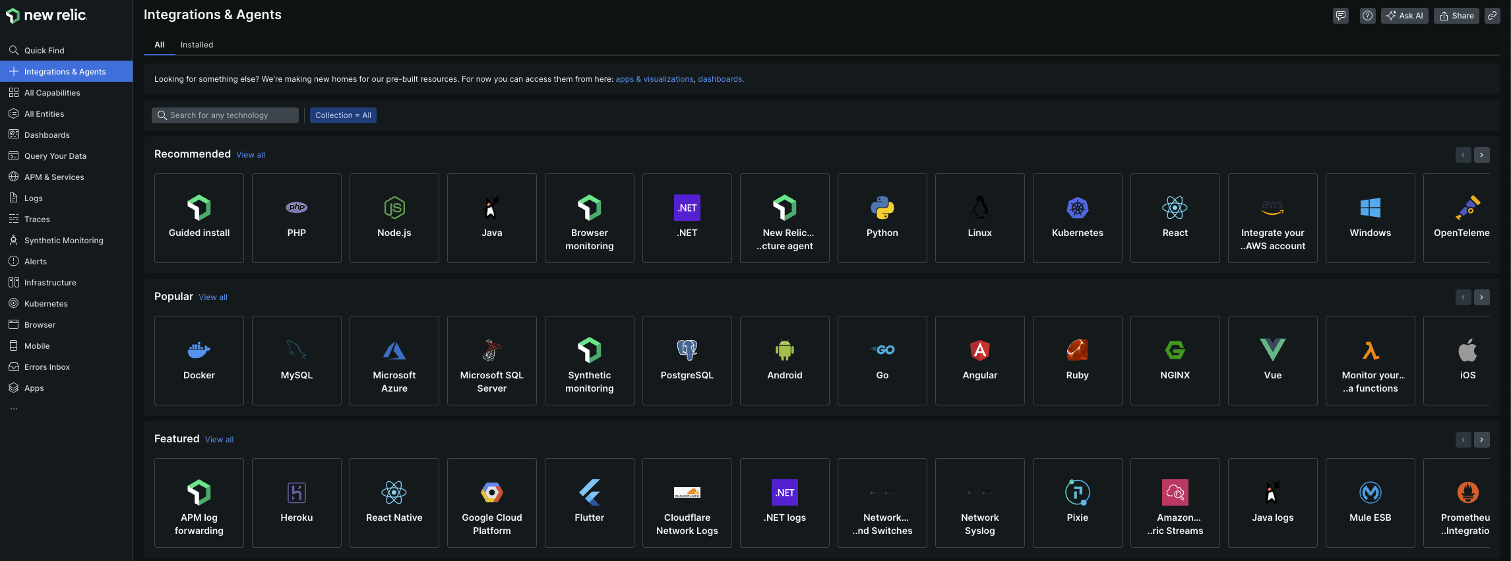Switch to the Installed tab
This screenshot has width=1511, height=561.
point(197,45)
